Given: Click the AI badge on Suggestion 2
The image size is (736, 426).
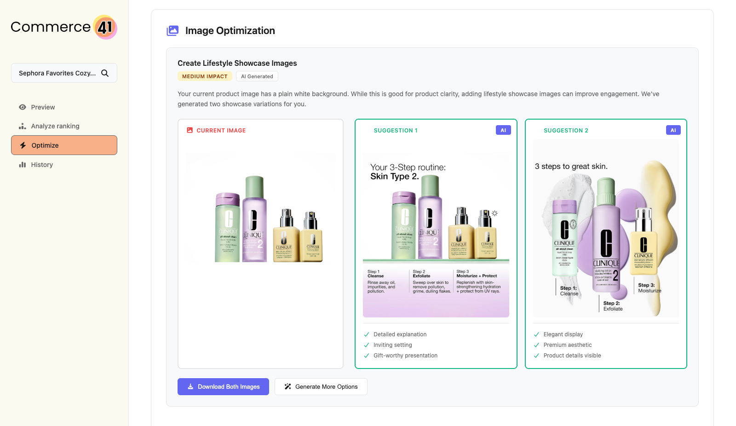Looking at the screenshot, I should [673, 130].
